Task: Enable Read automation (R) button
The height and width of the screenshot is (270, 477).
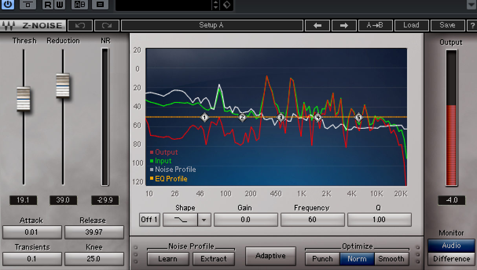Action: click(x=48, y=5)
